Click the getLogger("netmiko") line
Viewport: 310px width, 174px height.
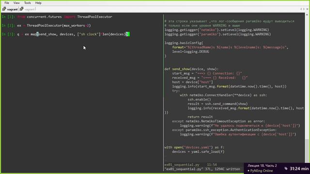(217, 30)
